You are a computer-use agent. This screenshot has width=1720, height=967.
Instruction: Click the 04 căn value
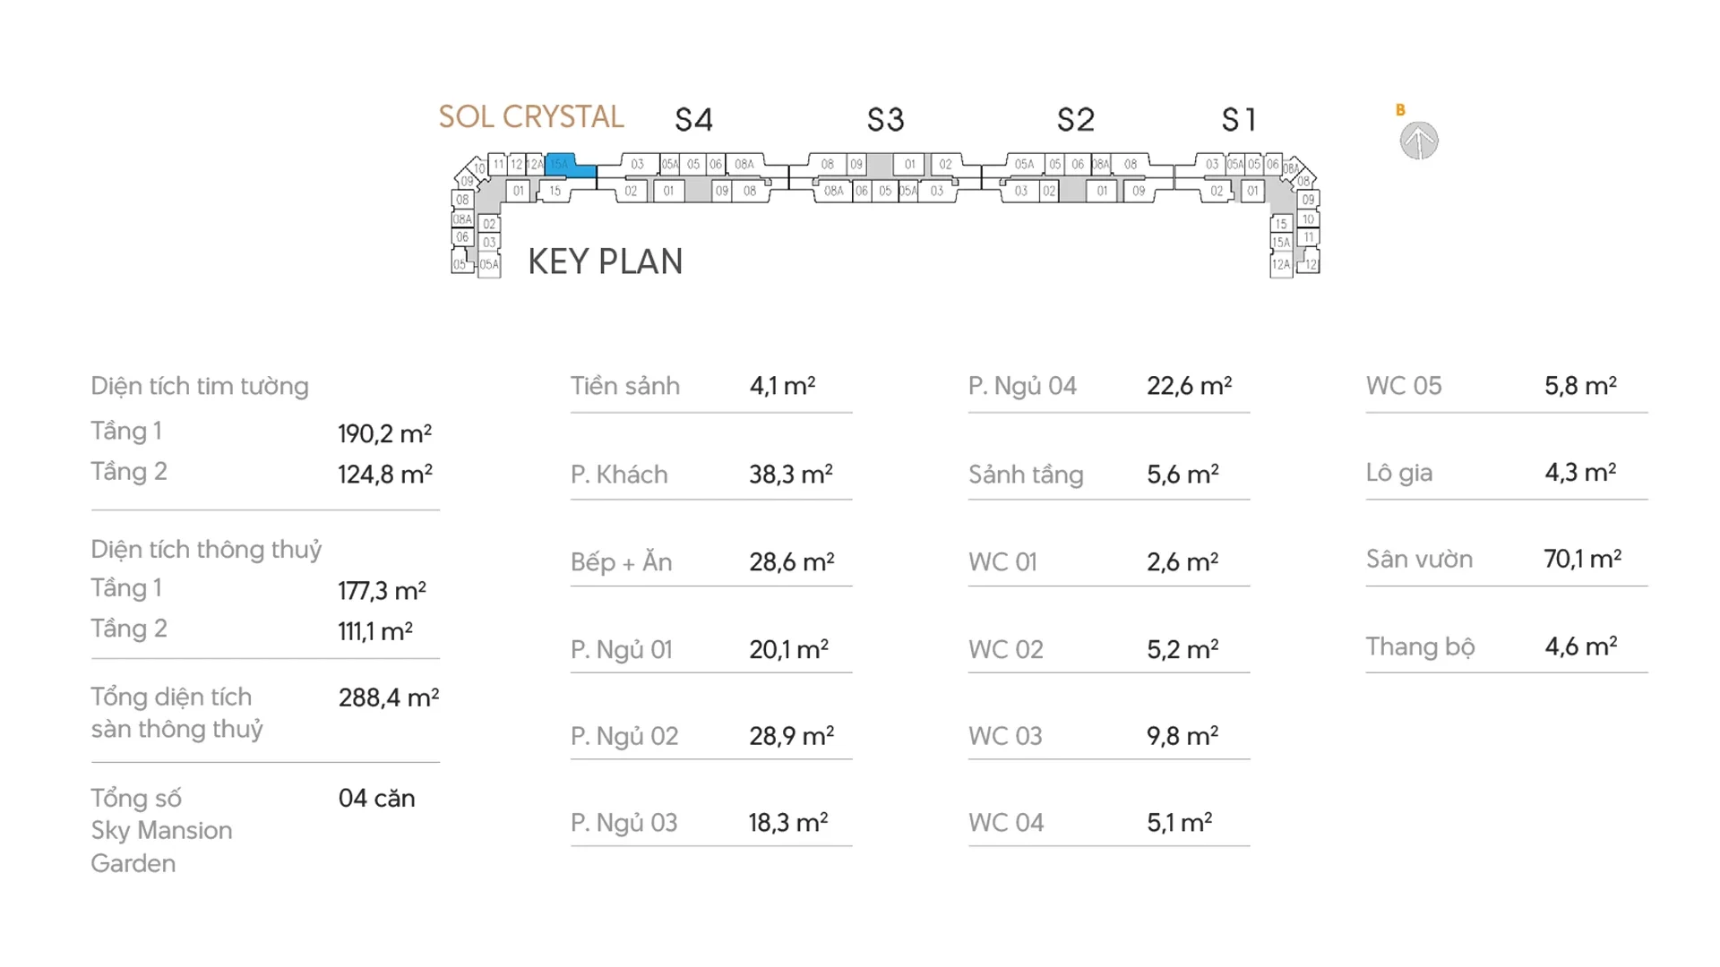coord(376,799)
